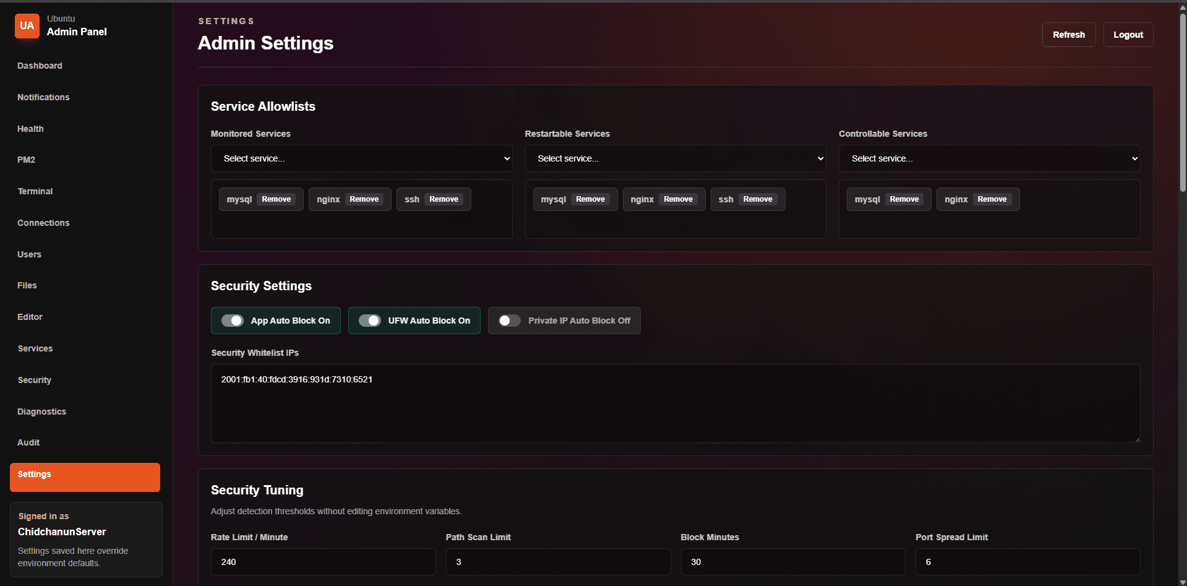The width and height of the screenshot is (1187, 586).
Task: Remove nginx from Controllable Services
Action: click(992, 199)
